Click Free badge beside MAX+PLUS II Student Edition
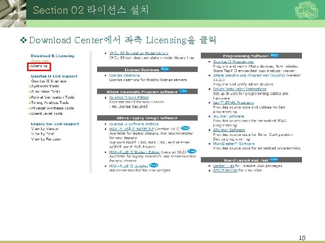325x243 pixels. tap(192, 151)
